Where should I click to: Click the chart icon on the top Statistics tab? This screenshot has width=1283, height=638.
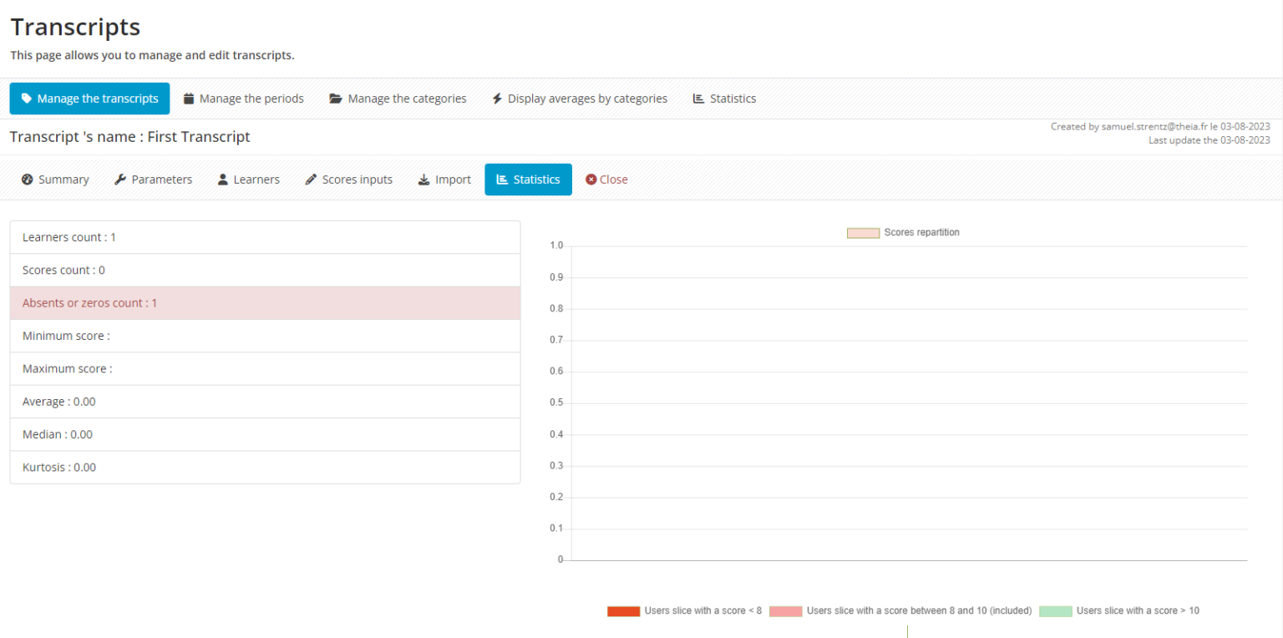698,98
